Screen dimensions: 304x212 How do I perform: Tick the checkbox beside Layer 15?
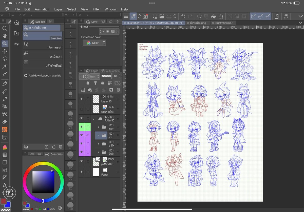coord(88,99)
